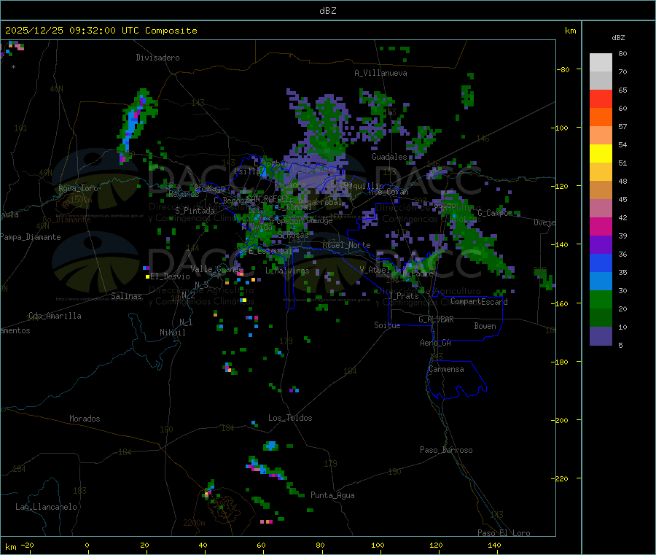Image resolution: width=656 pixels, height=555 pixels.
Task: Click the 'Cda_Amarilla' map label
Action: click(x=55, y=316)
